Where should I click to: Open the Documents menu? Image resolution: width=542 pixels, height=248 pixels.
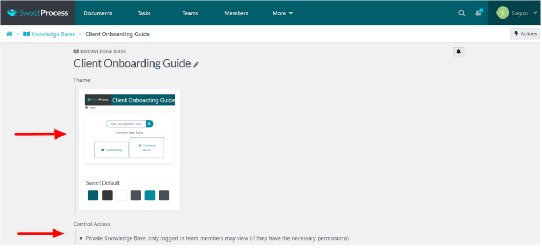[98, 13]
